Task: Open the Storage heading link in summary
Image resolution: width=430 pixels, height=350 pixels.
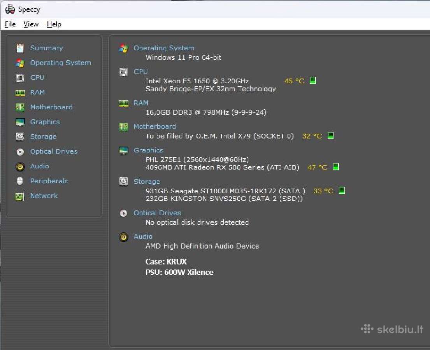Action: (147, 182)
